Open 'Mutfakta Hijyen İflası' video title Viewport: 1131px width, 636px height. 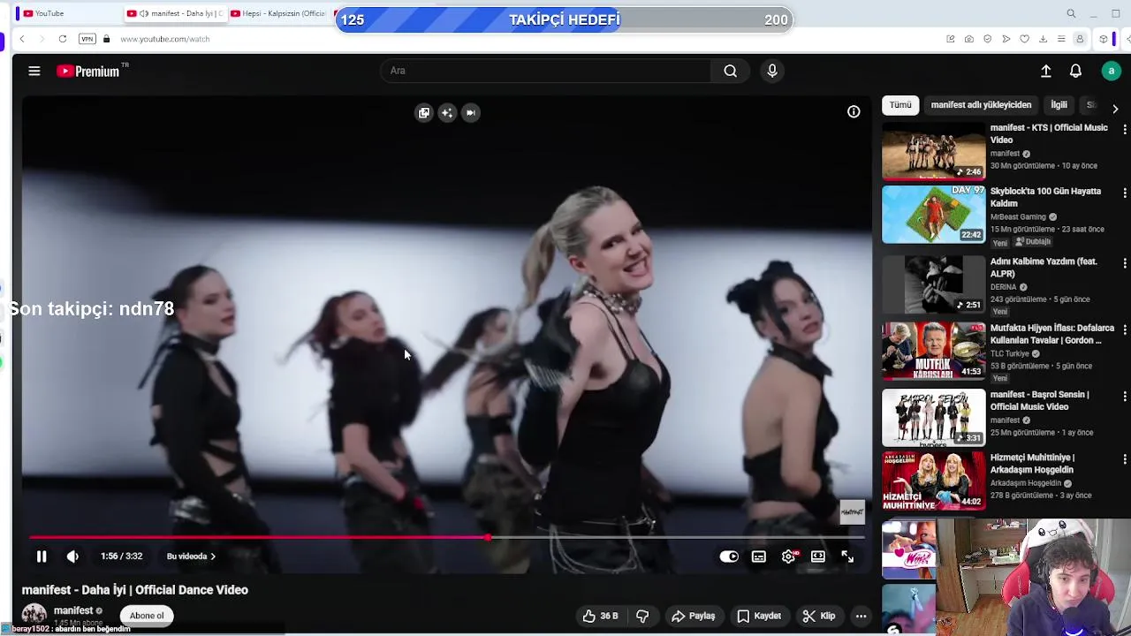(1052, 334)
